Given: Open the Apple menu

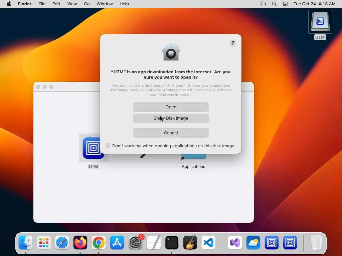Looking at the screenshot, I should coord(9,4).
